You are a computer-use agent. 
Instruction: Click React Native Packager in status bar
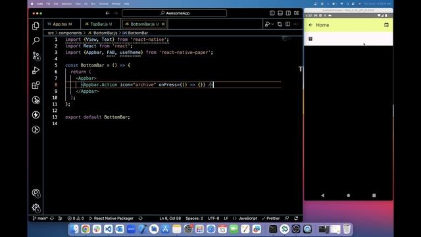pos(111,218)
